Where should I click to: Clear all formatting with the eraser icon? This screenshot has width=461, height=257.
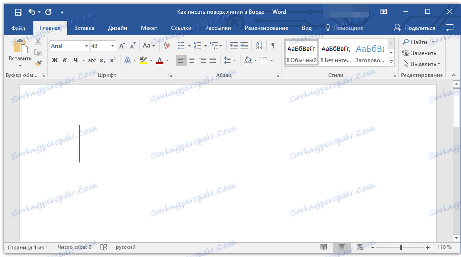click(167, 46)
